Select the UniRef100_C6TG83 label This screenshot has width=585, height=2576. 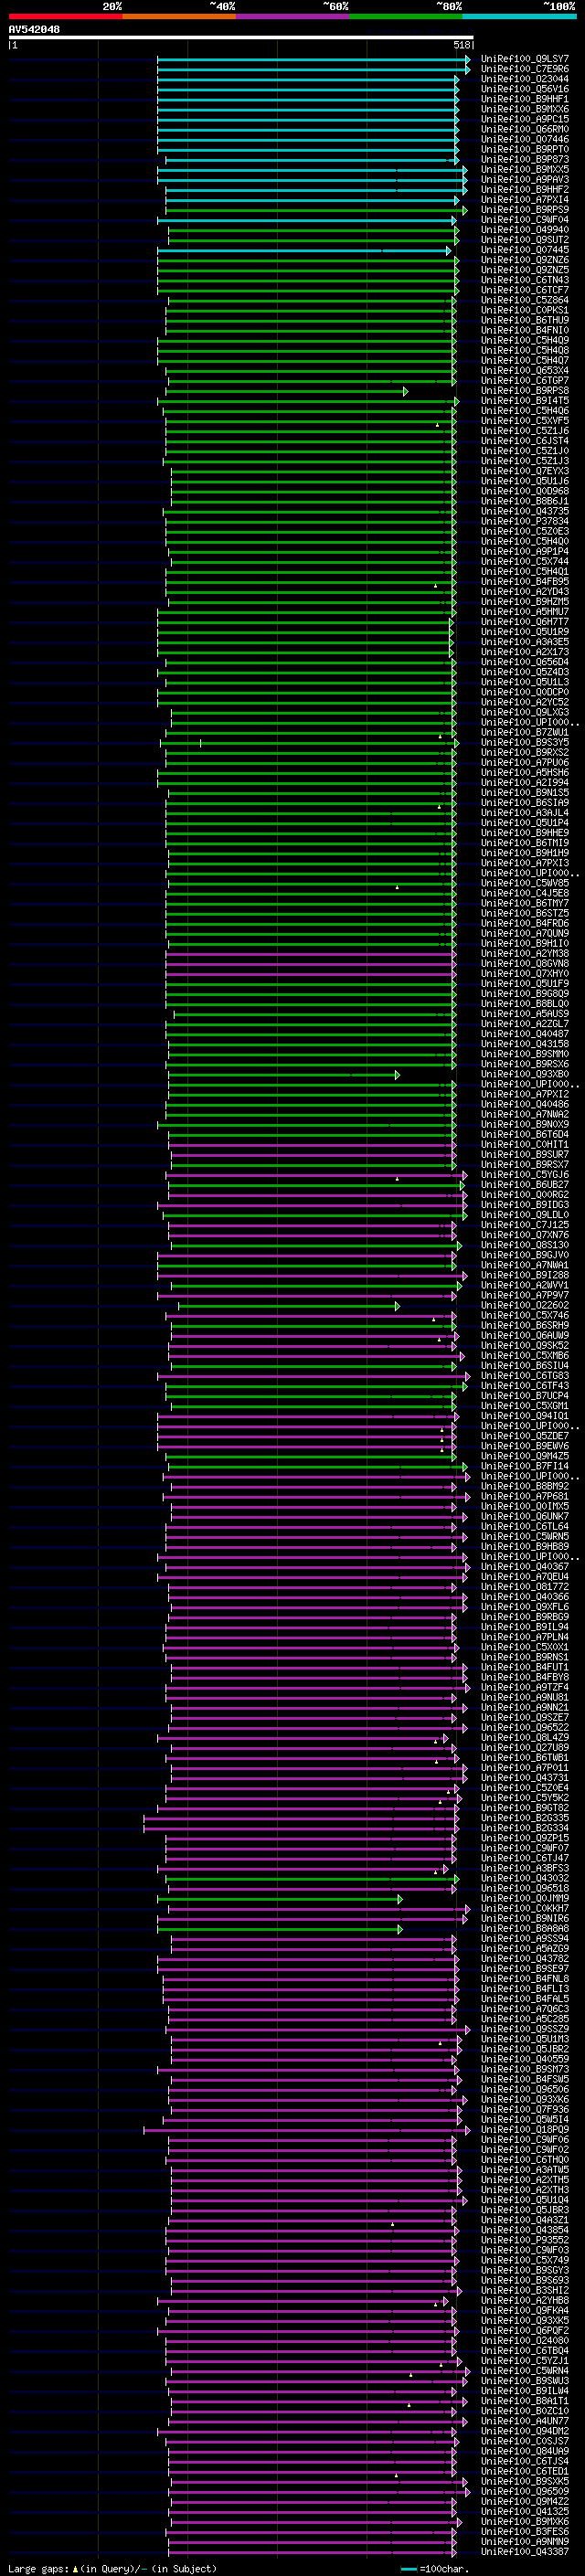(525, 1376)
